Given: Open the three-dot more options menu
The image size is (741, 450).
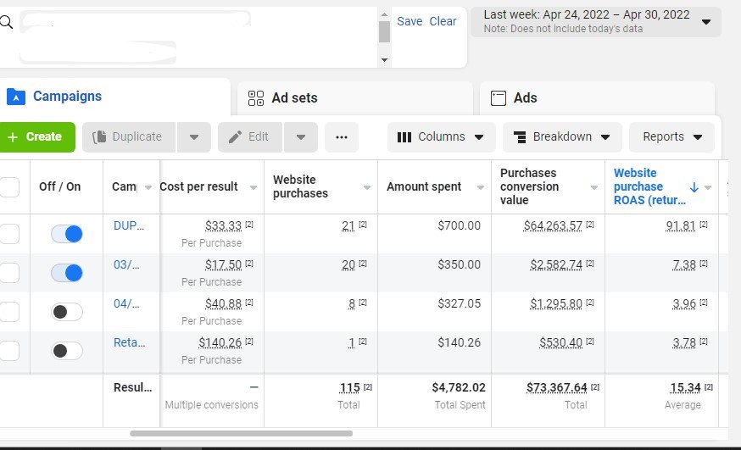Looking at the screenshot, I should (x=342, y=137).
